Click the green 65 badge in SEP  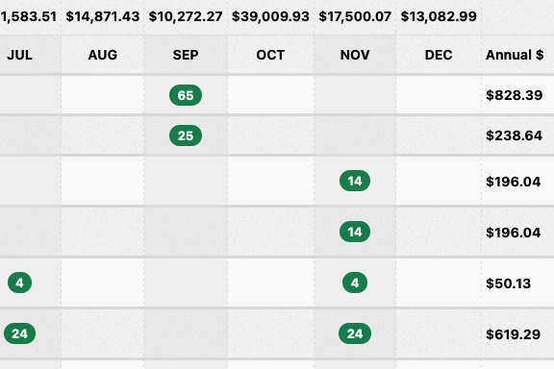tap(186, 95)
